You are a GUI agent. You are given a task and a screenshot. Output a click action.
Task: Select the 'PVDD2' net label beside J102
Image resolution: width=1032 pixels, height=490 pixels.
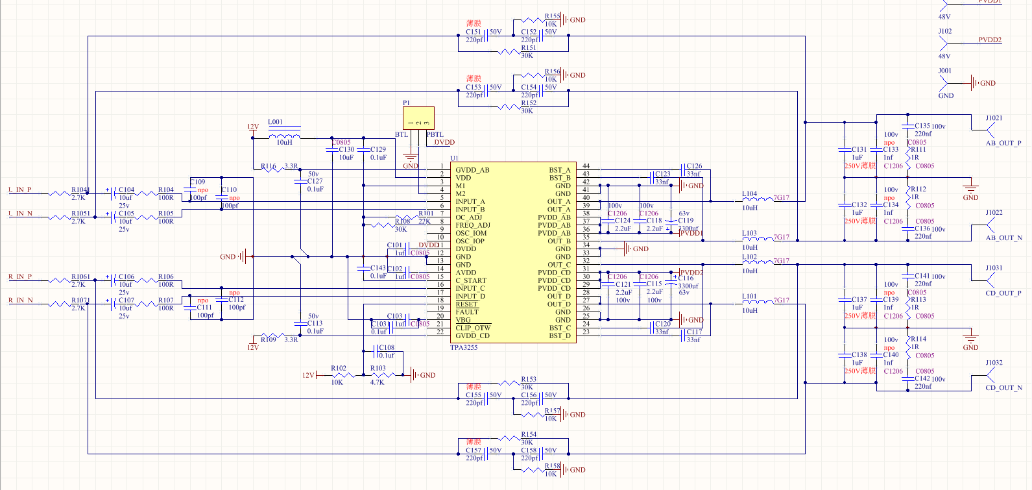(x=990, y=40)
